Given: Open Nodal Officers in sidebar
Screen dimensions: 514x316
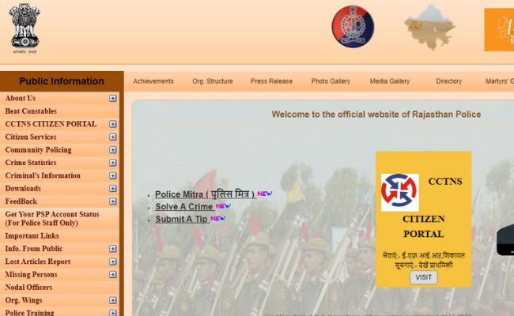Looking at the screenshot, I should click(28, 288).
